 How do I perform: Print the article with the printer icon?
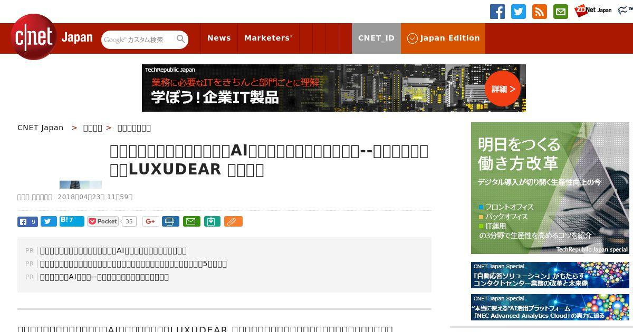[170, 221]
